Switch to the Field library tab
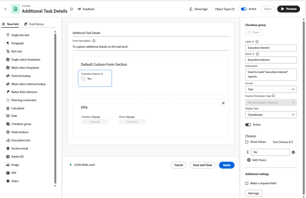Viewport: 306px width, 198px height. pyautogui.click(x=34, y=24)
